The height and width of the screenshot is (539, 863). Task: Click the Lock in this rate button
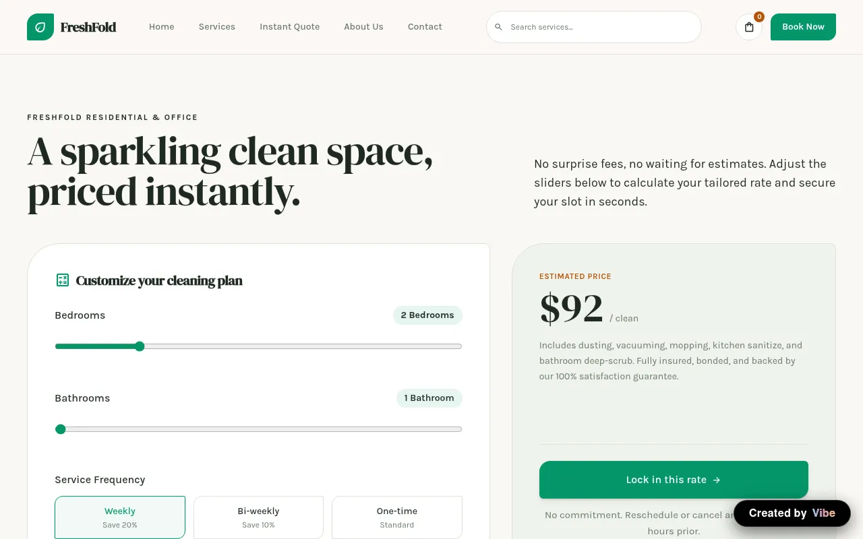tap(674, 480)
